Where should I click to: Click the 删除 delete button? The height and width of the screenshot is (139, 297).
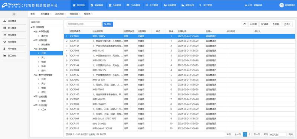click(x=276, y=24)
